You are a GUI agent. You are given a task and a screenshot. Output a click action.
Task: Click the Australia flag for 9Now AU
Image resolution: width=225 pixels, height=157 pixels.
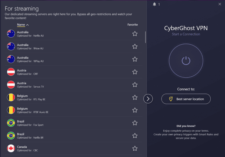(x=11, y=46)
